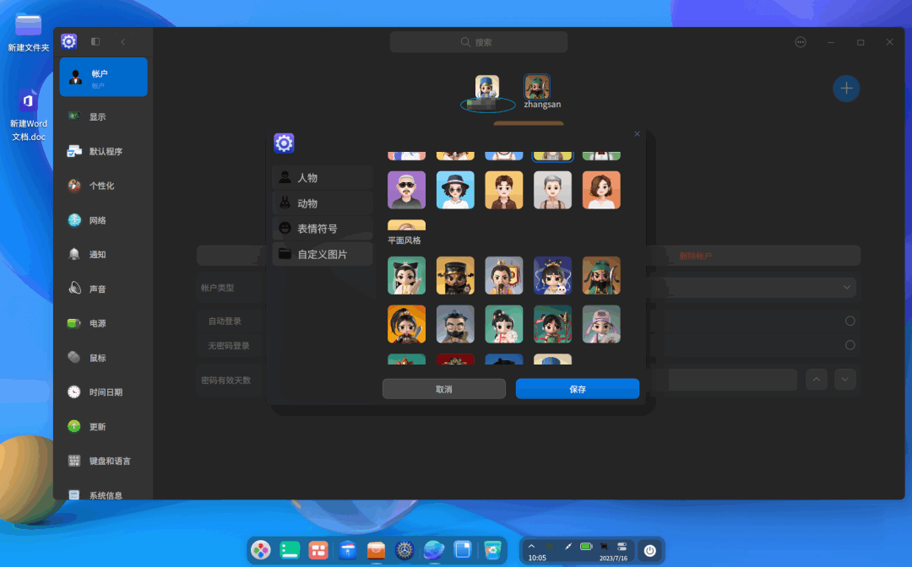Enable the 自动登录 auto login option
The height and width of the screenshot is (567, 912).
pyautogui.click(x=850, y=321)
